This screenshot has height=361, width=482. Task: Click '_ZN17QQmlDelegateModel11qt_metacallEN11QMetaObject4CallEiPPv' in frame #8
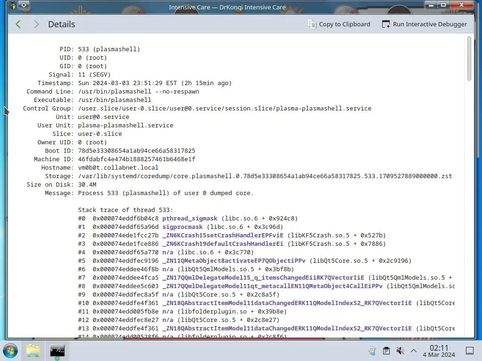click(273, 286)
